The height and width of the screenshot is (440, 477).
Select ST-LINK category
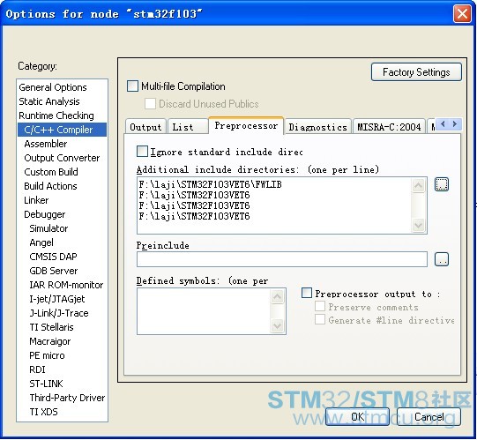[62, 384]
